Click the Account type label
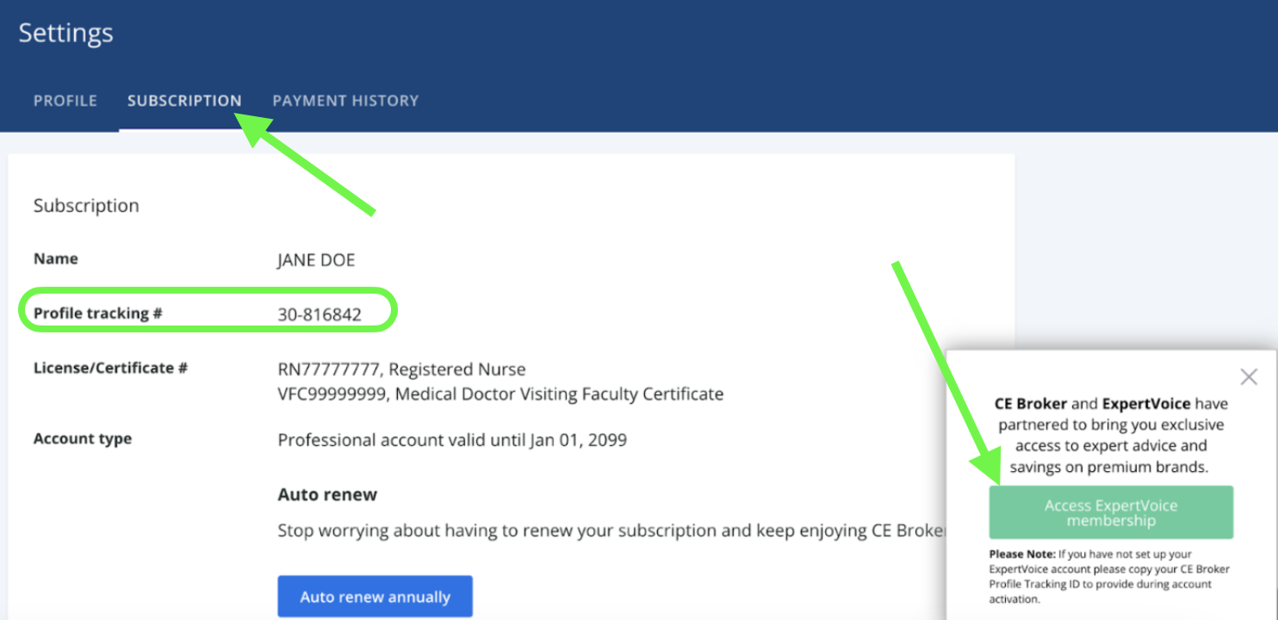The height and width of the screenshot is (620, 1278). tap(83, 438)
